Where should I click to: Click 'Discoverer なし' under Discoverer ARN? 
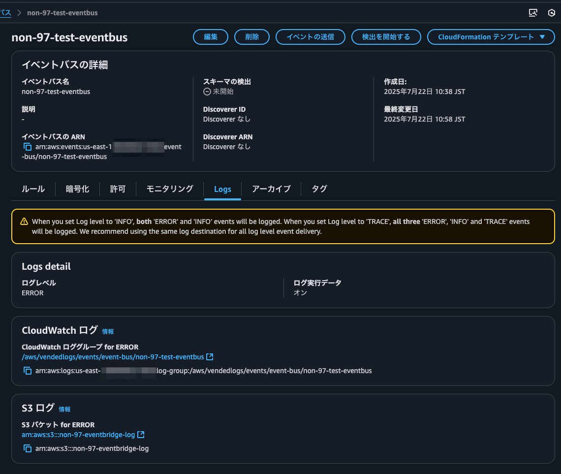(227, 147)
